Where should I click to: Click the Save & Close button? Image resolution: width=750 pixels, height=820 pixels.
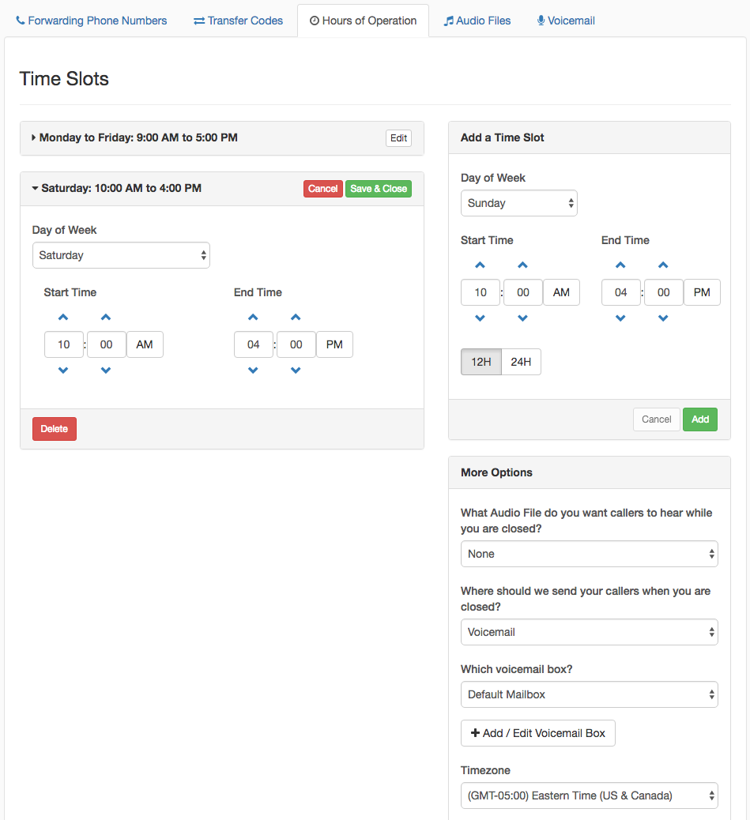379,189
